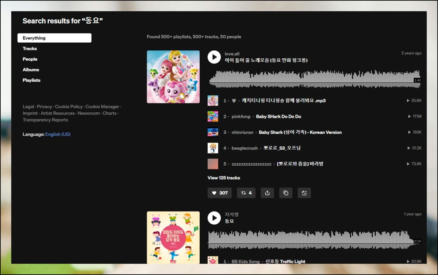The height and width of the screenshot is (275, 438).
Task: Click the 55.8K play count
Action: point(414,101)
